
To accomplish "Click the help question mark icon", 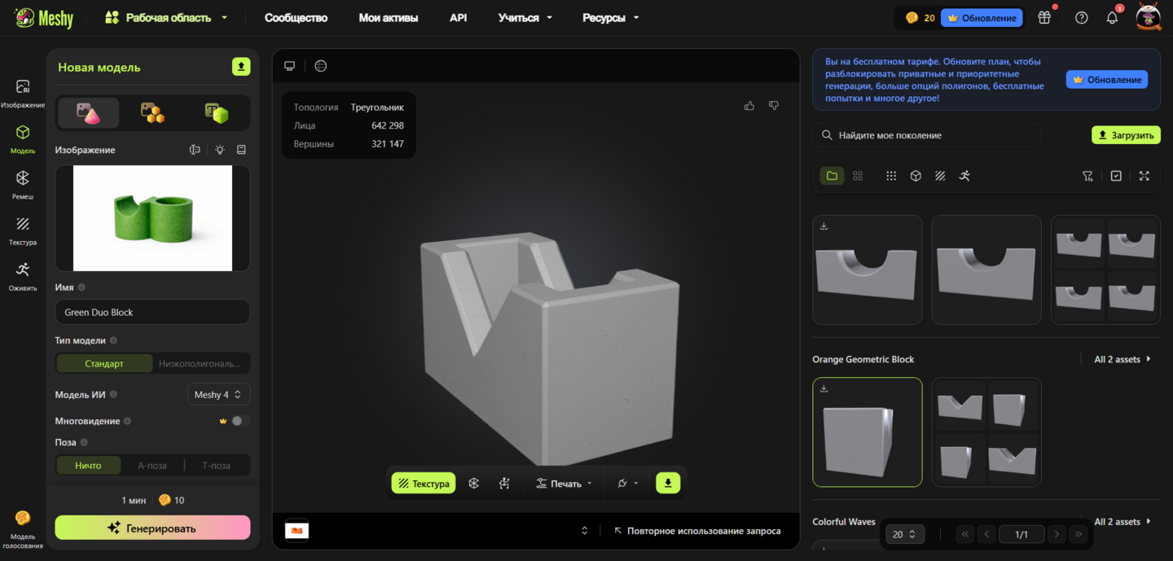I will pos(1081,18).
